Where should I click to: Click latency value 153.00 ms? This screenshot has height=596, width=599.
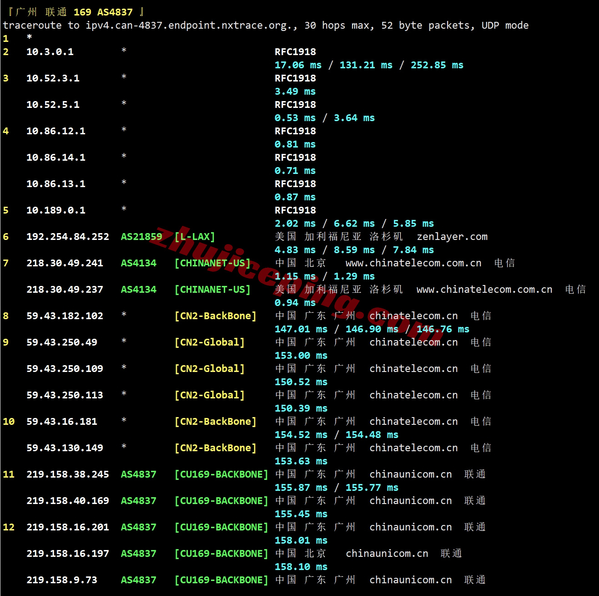[301, 356]
